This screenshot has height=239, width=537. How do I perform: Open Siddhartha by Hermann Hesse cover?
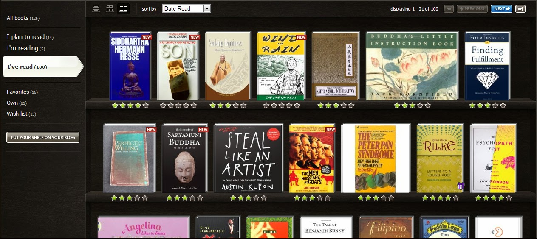pos(130,66)
